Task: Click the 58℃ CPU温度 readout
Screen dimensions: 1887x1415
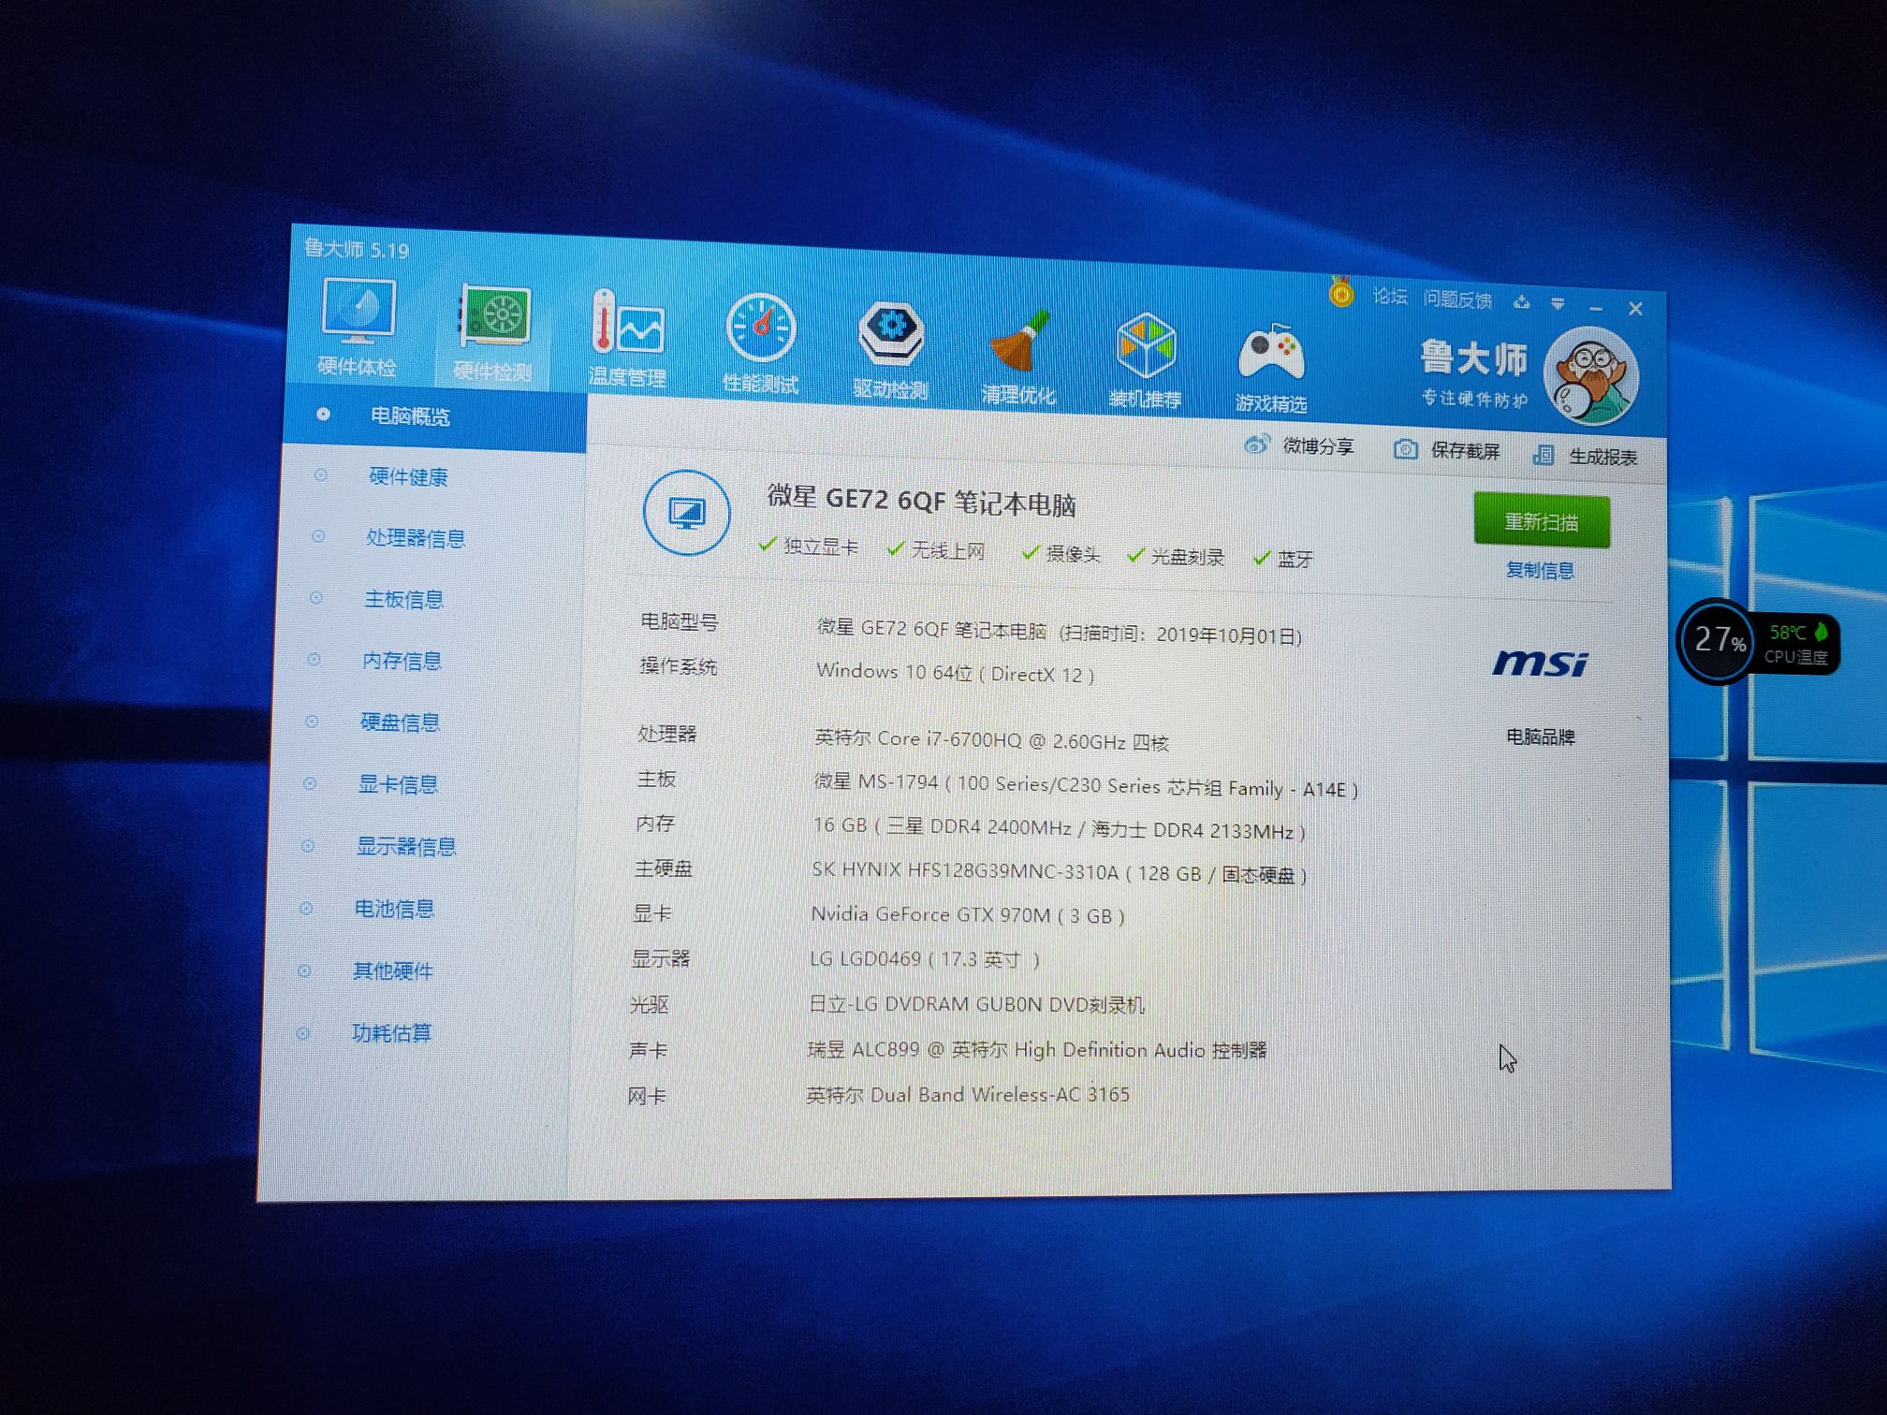Action: (1795, 644)
